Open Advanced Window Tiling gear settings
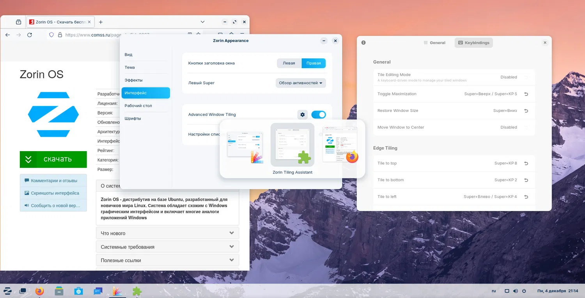The image size is (585, 298). click(x=302, y=115)
